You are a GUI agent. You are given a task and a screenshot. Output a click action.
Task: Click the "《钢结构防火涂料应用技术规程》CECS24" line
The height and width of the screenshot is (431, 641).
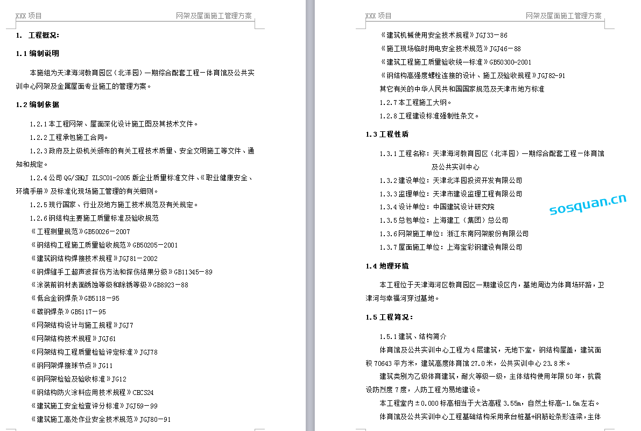[x=92, y=392]
